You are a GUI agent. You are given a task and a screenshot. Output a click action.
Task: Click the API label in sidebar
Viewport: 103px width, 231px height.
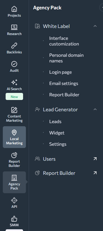pos(14,206)
